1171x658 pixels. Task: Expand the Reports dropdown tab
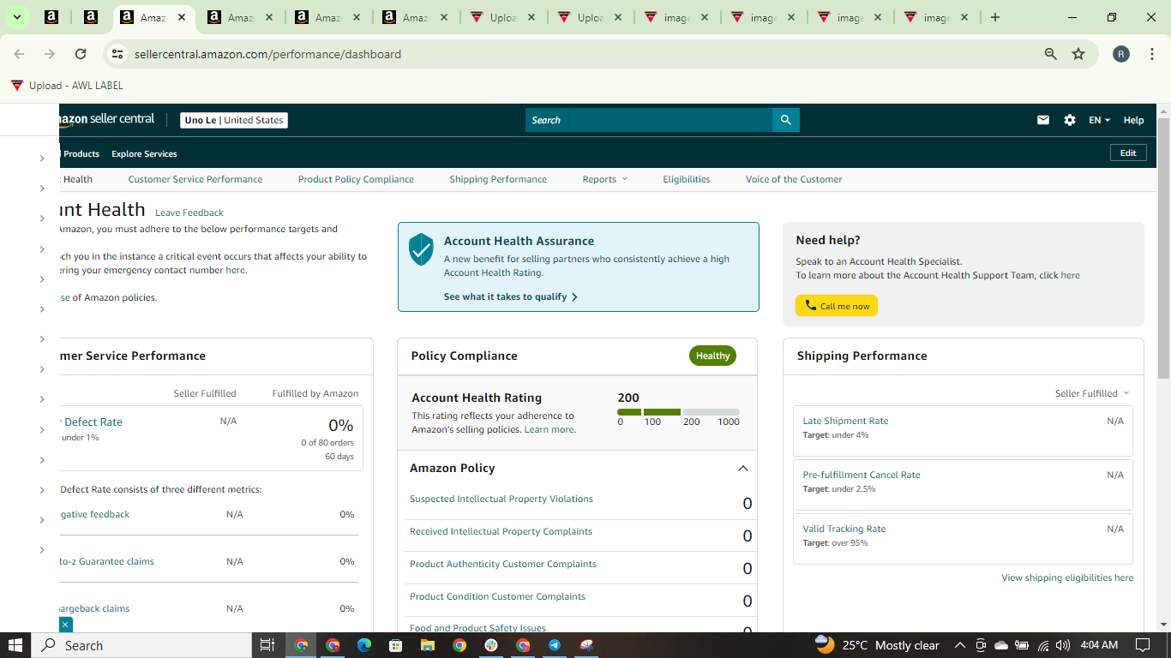[605, 179]
